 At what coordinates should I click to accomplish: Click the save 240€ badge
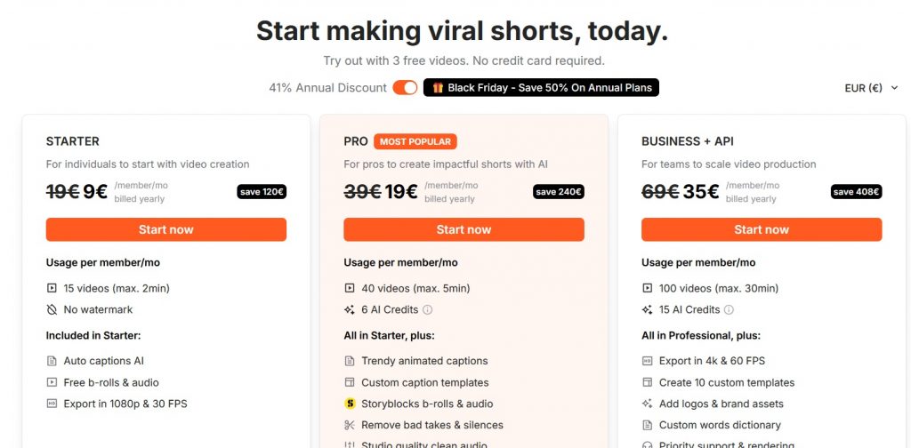tap(559, 192)
